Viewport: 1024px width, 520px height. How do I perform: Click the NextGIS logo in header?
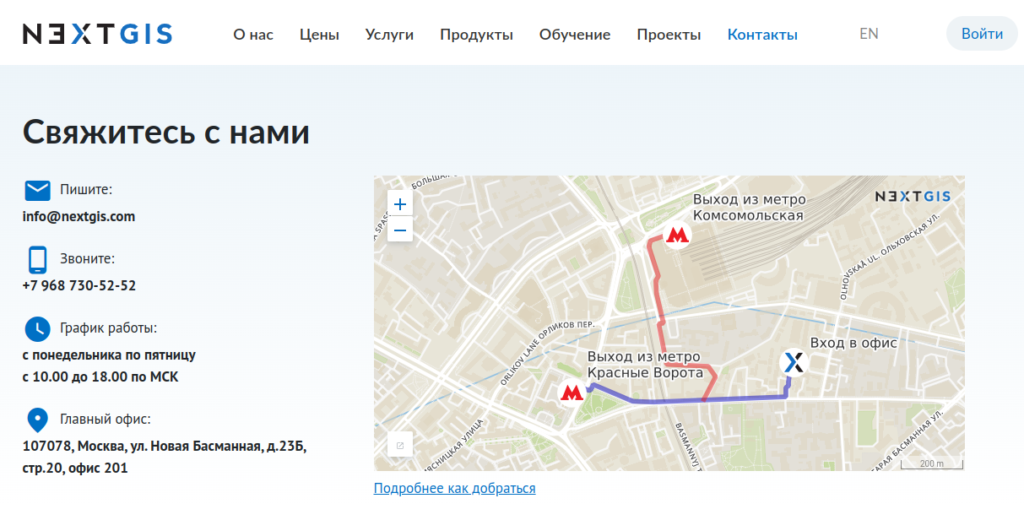coord(97,34)
